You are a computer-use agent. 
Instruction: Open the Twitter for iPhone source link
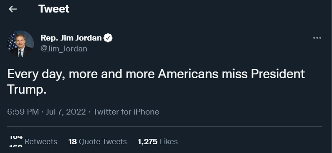[x=126, y=112]
